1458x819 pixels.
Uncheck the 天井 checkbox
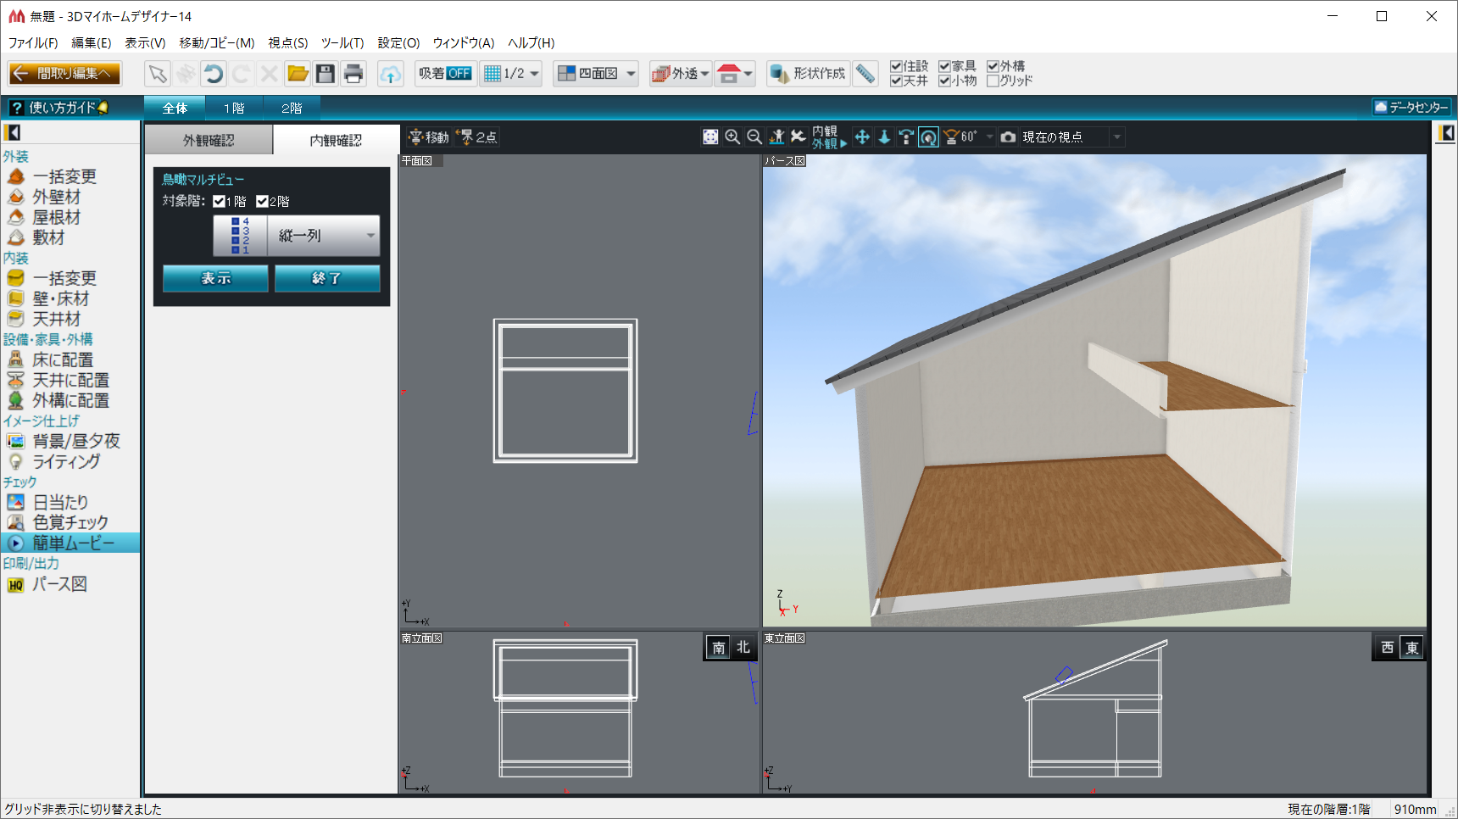[x=896, y=81]
